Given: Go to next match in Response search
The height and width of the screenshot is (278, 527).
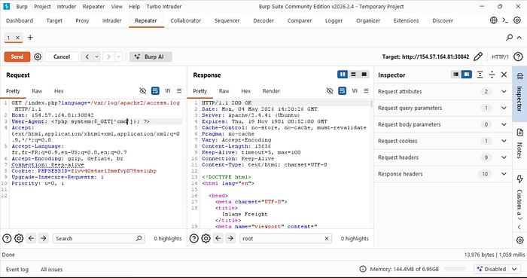Looking at the screenshot, I should (230, 238).
